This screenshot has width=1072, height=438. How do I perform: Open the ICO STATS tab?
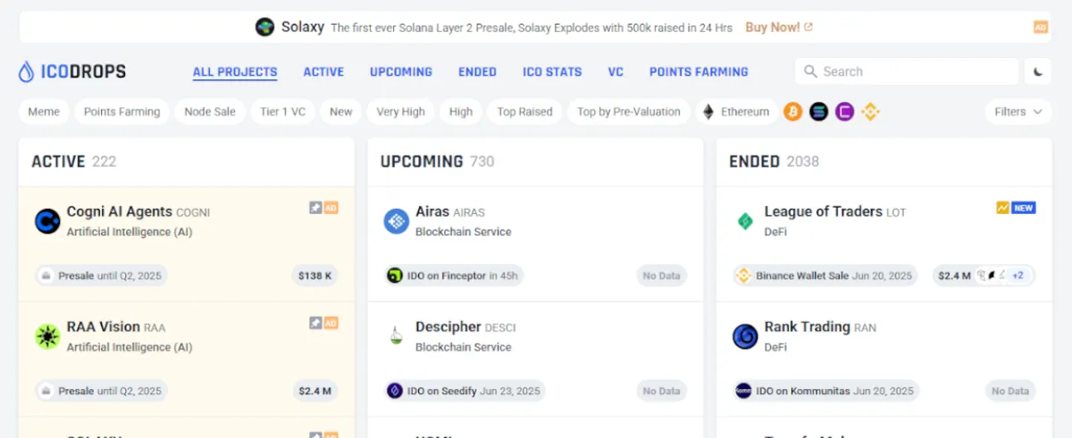pyautogui.click(x=552, y=71)
